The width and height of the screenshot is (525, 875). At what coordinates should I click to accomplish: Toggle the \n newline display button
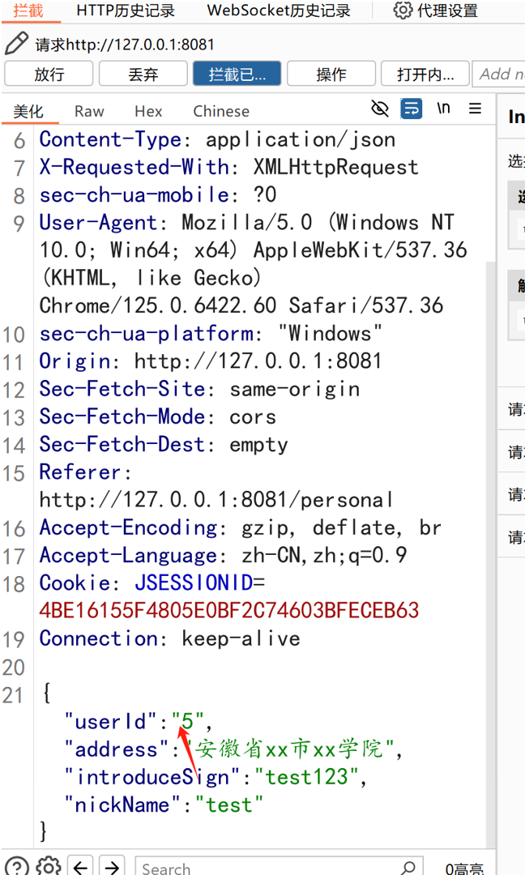coord(443,109)
